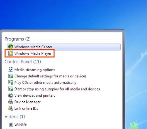
Task: Click the Videos (1) group header
Action: (x=15, y=117)
